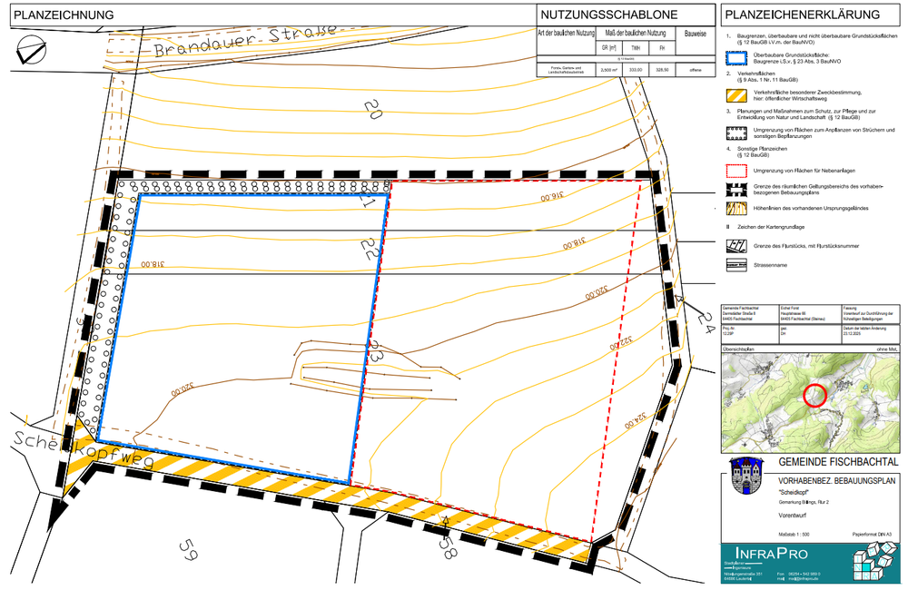The width and height of the screenshot is (908, 590).
Task: Click the red circle on overview map
Action: [815, 394]
